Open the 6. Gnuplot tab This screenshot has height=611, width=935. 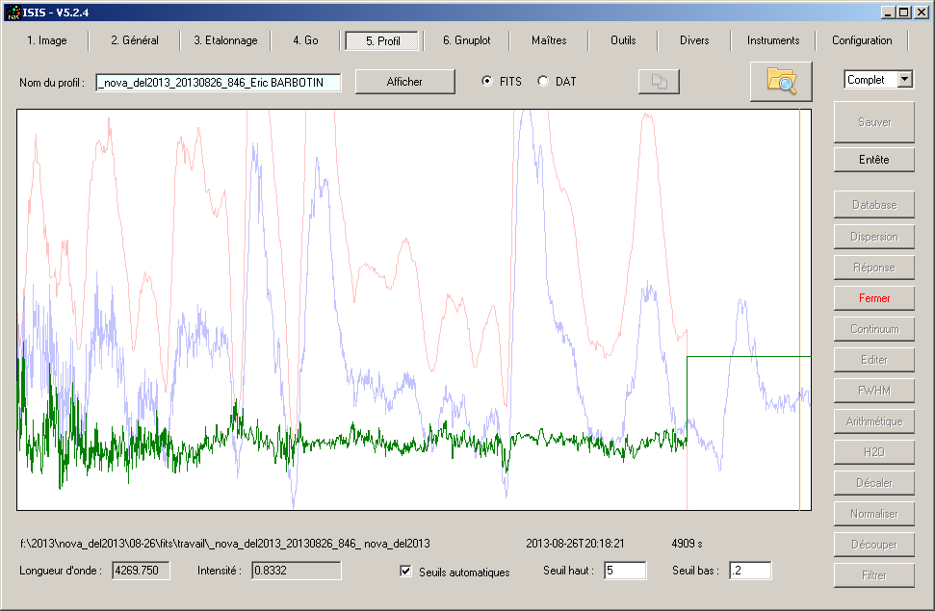tap(467, 40)
